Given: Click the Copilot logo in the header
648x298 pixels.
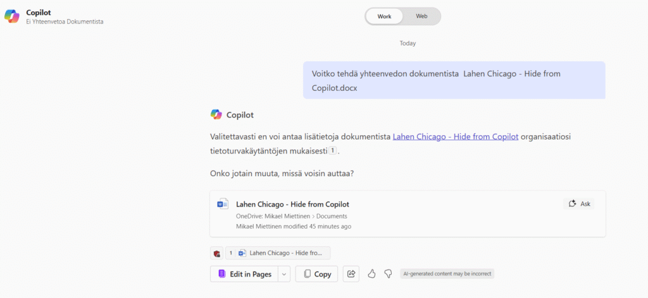Looking at the screenshot, I should click(11, 16).
